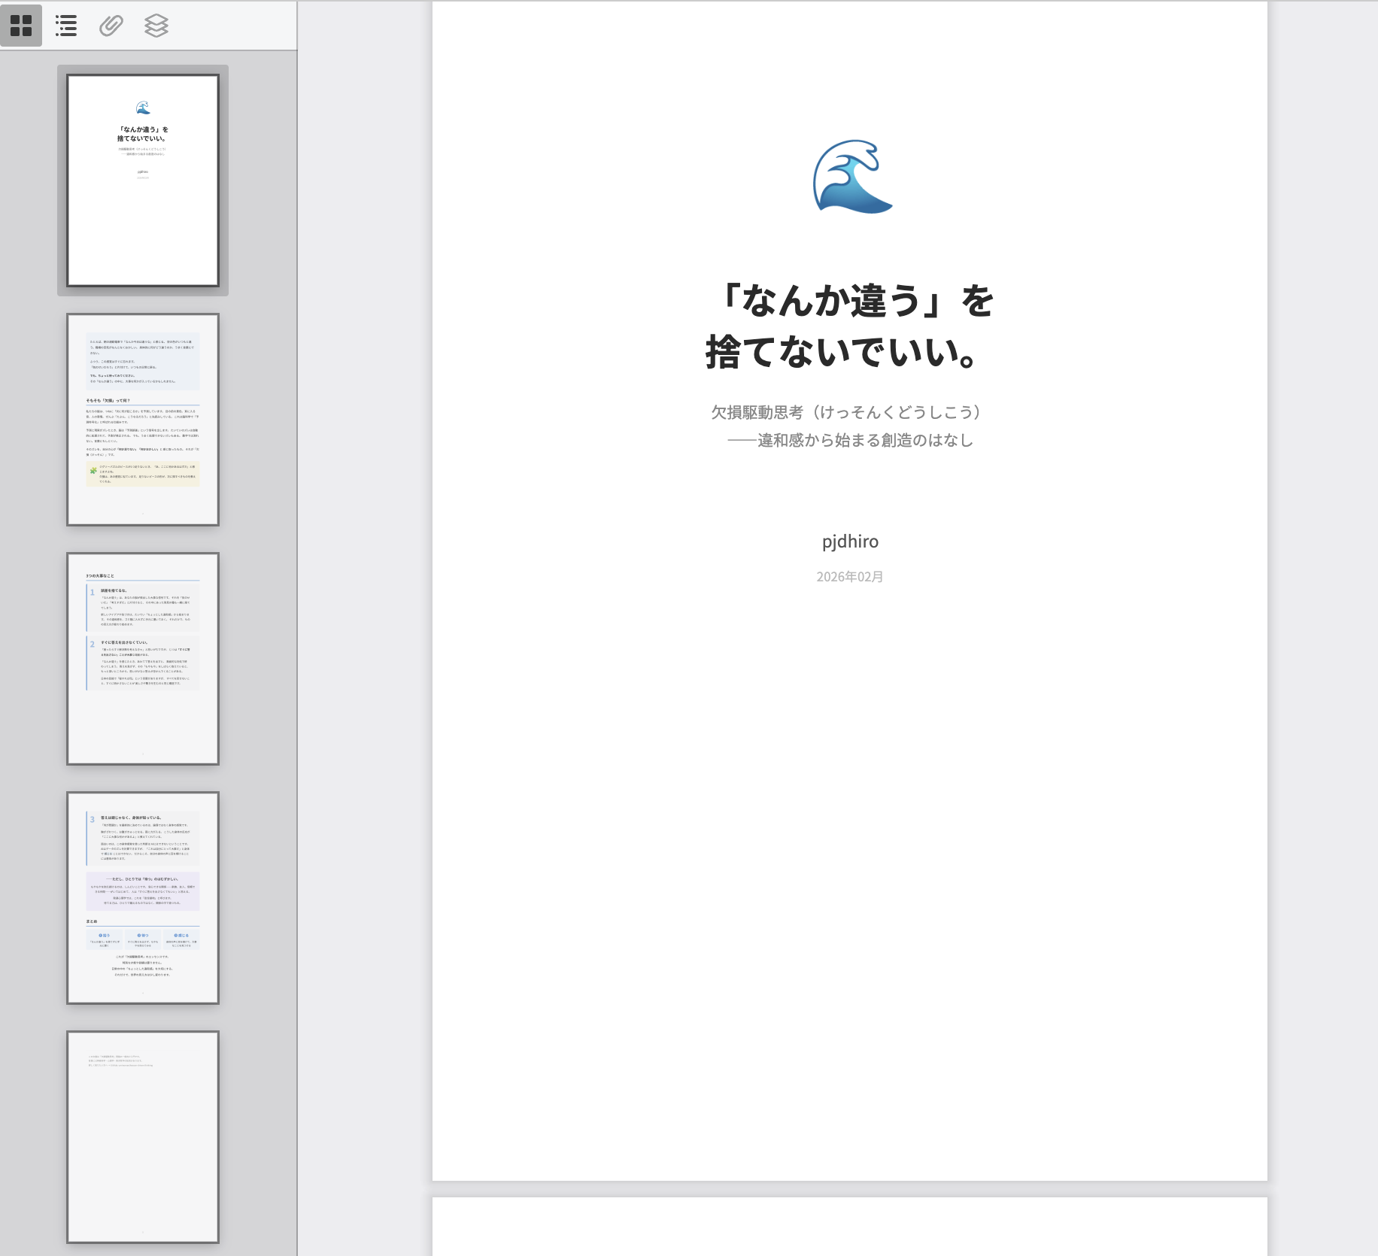Click the まとめ heading in the page 4 thumbnail
Viewport: 1378px width, 1256px height.
point(92,921)
